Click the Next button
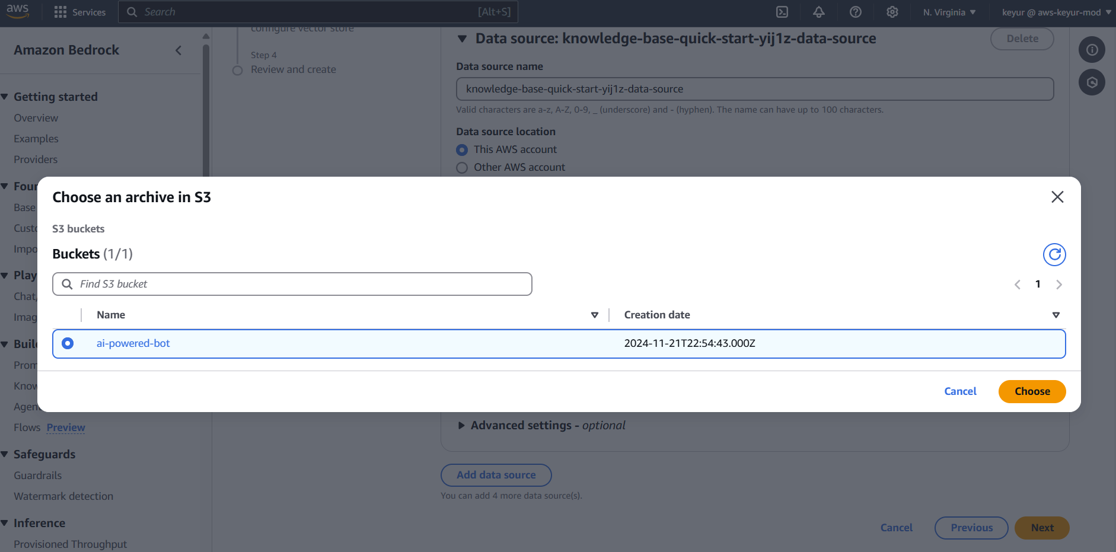 coord(1042,528)
